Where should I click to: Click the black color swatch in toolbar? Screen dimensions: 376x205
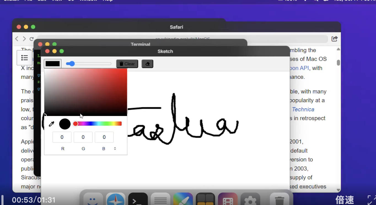pyautogui.click(x=53, y=64)
